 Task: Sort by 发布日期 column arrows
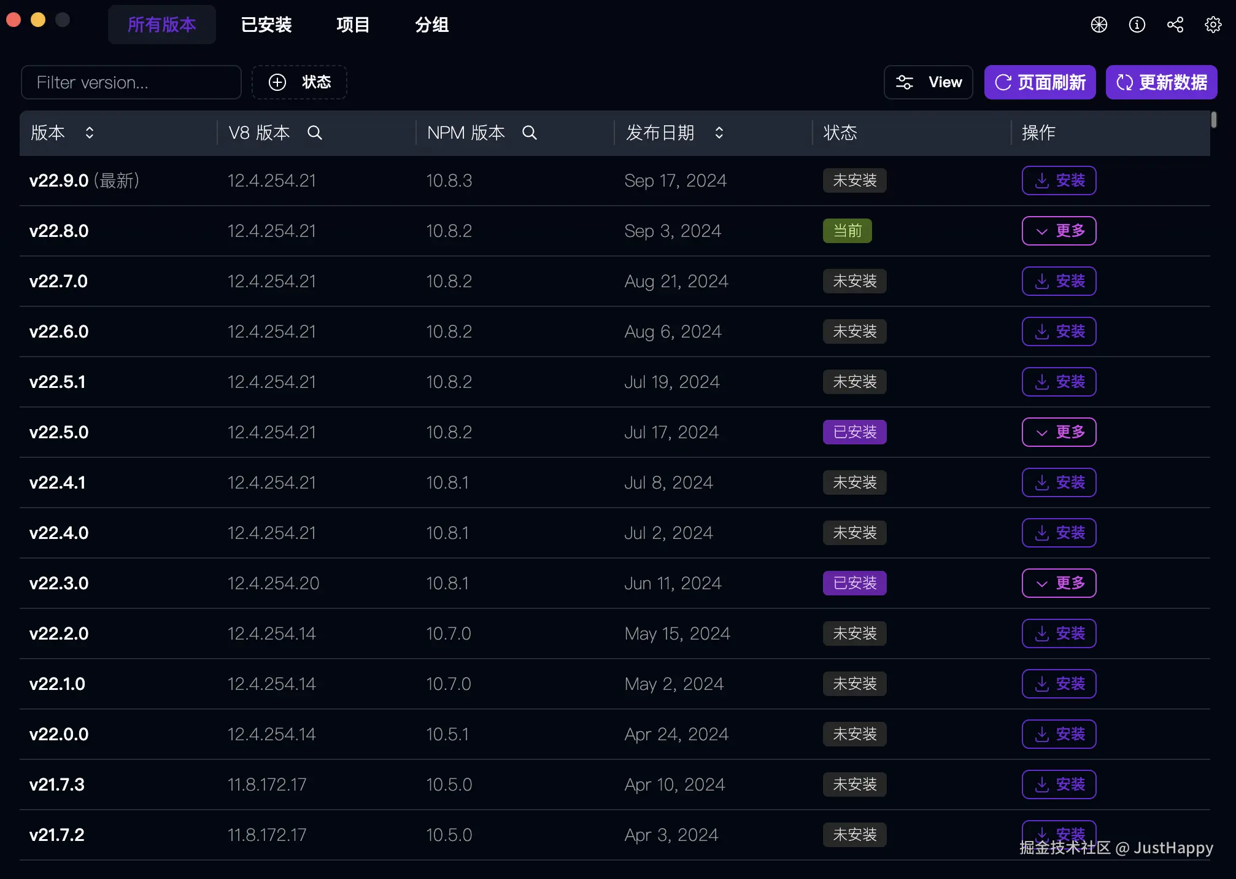click(x=719, y=133)
